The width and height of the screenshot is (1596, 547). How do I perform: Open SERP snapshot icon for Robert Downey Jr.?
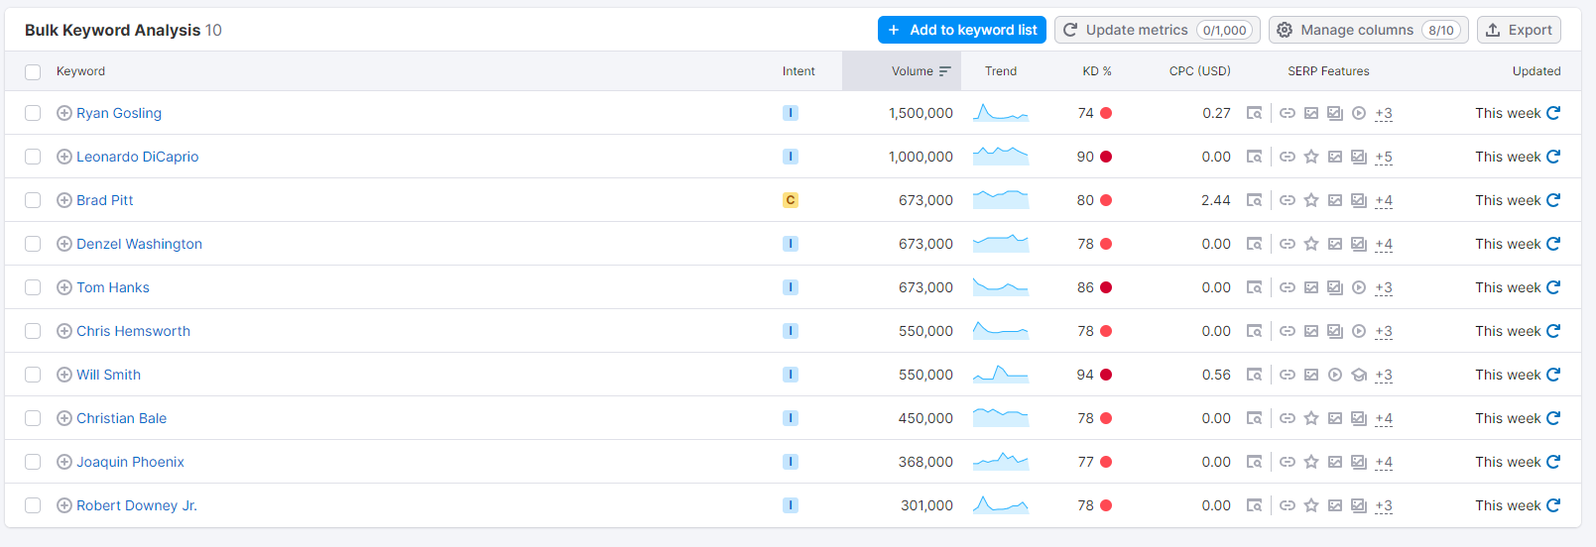(x=1254, y=505)
